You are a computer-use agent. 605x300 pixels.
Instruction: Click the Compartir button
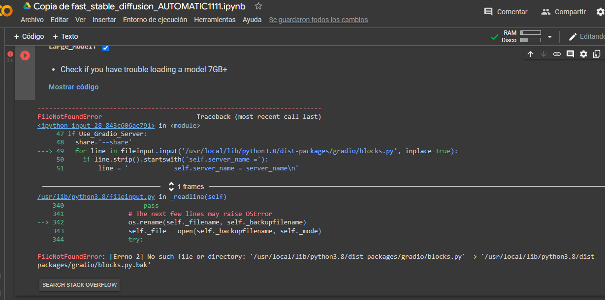pos(564,12)
